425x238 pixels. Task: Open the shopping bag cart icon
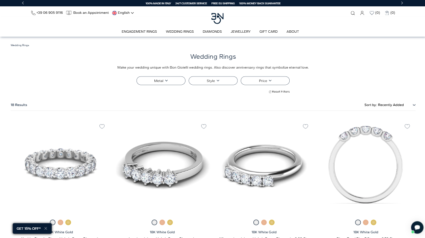tap(387, 13)
